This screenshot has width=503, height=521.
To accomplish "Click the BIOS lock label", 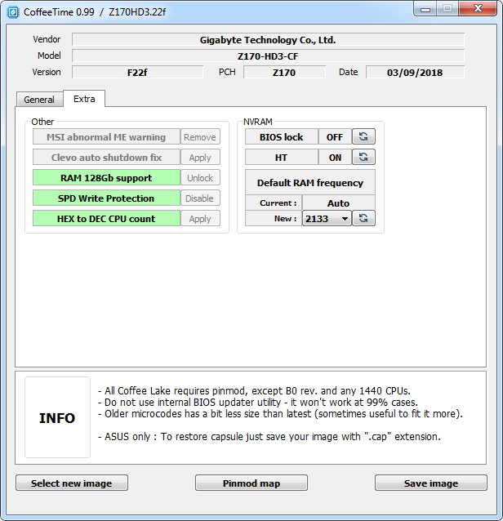I will click(x=282, y=137).
